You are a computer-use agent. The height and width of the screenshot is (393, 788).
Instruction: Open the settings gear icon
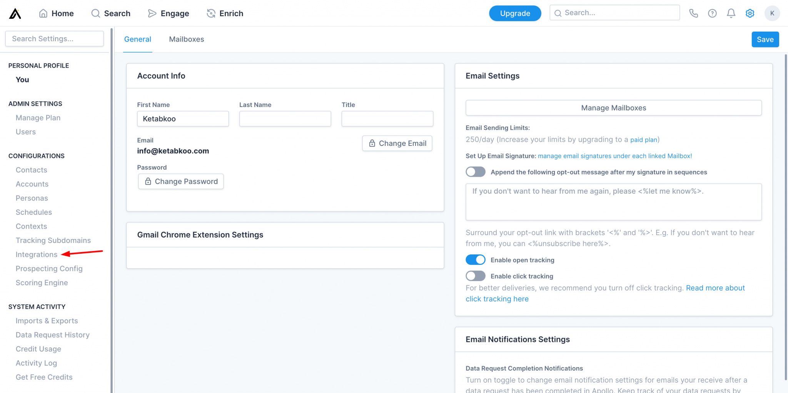(750, 13)
